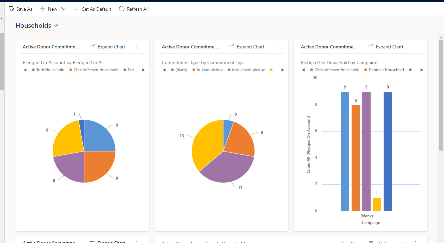The width and height of the screenshot is (444, 243).
Task: Click legend left arrow in Pledged On Account chart
Action: 25,70
